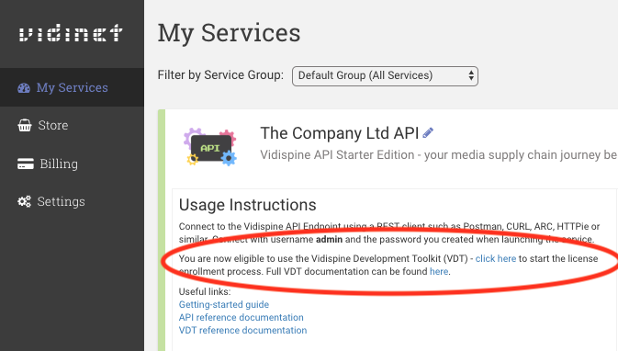Click the 'The Company Ltd API' title
The width and height of the screenshot is (618, 351).
click(340, 133)
